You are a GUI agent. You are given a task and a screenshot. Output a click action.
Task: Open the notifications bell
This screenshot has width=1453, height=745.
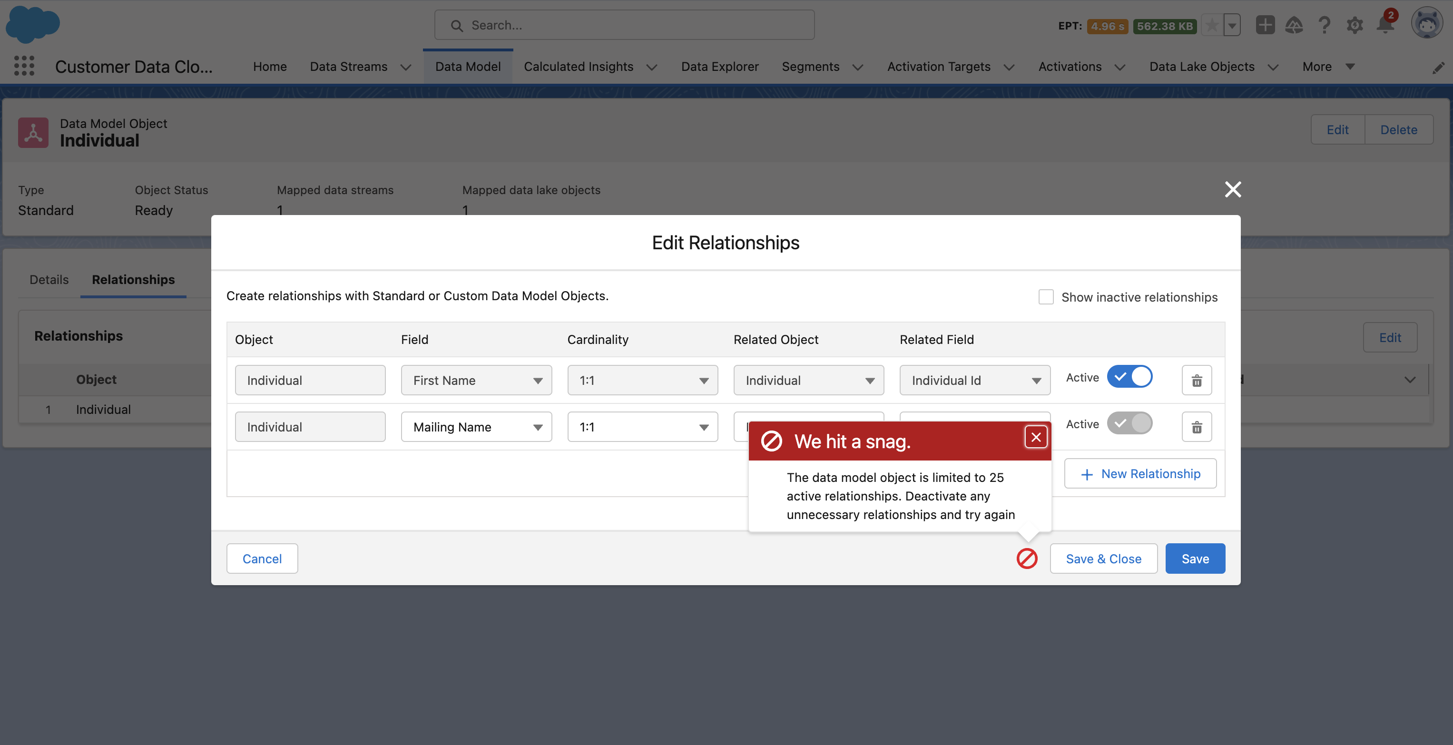1385,25
